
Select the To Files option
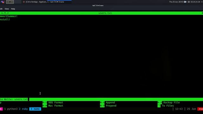point(168,105)
